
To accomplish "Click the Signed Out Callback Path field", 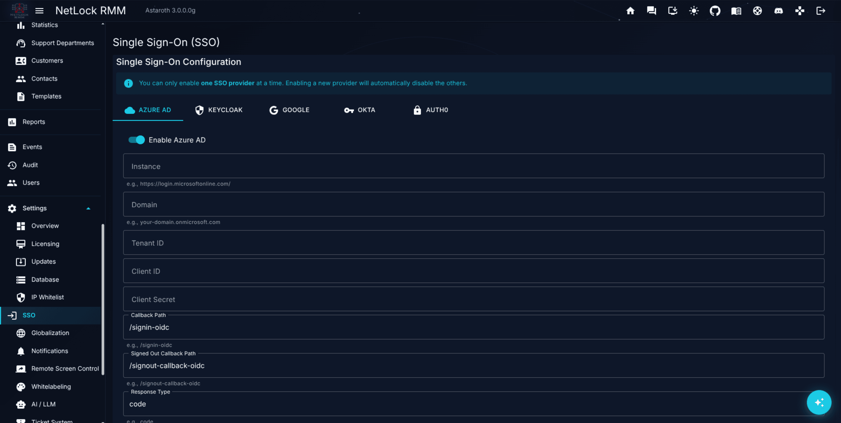I will tap(473, 366).
